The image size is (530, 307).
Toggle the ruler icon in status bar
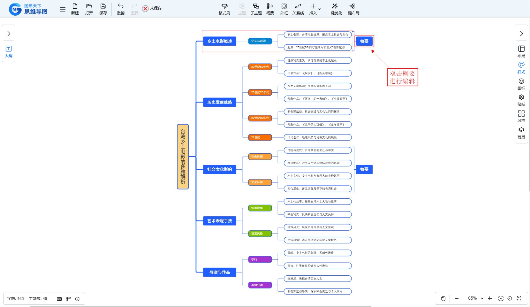point(68,299)
